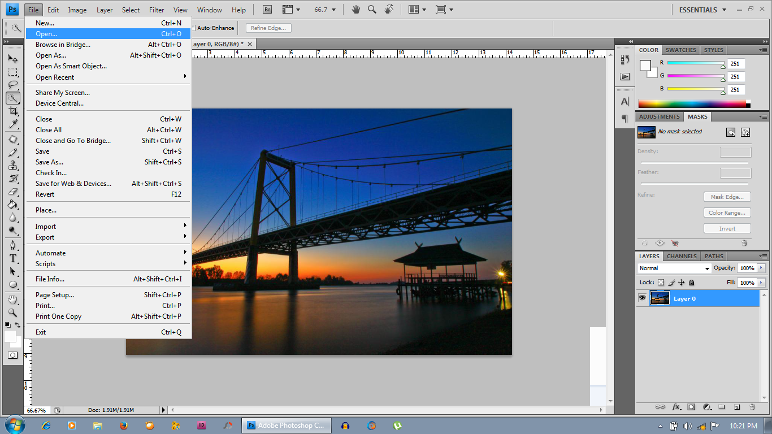Image resolution: width=772 pixels, height=434 pixels.
Task: Open the blending mode Normal dropdown
Action: tap(674, 268)
